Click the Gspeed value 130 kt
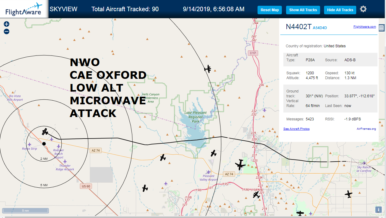 349,73
